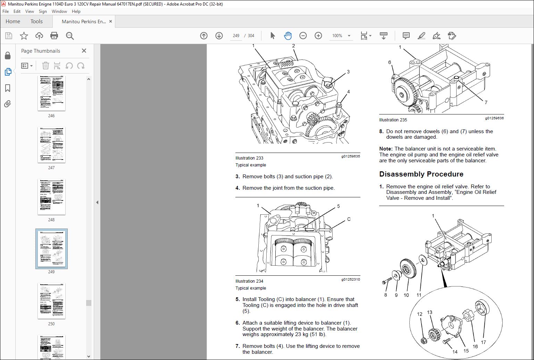This screenshot has width=534, height=360.
Task: Click the "Illustration 235" caption
Action: click(x=393, y=120)
